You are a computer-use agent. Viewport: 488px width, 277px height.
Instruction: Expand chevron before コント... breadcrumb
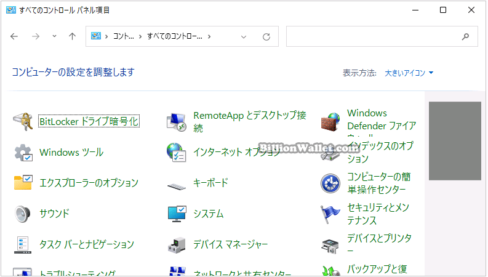click(x=106, y=36)
